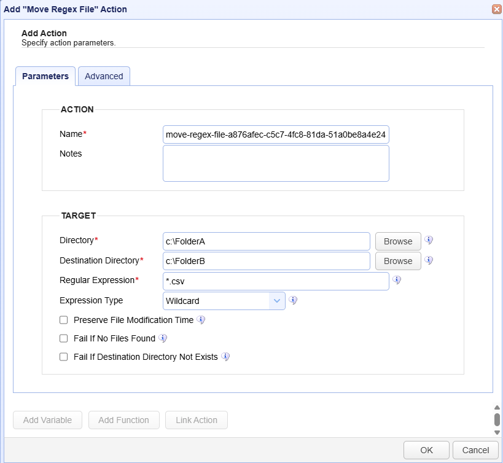503x463 pixels.
Task: Browse for the source Directory
Action: 398,241
